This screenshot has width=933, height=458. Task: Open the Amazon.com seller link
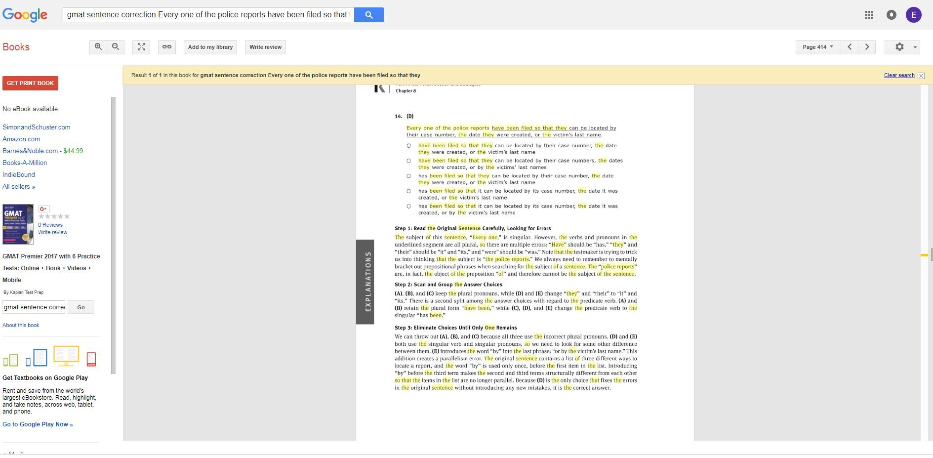(x=21, y=139)
